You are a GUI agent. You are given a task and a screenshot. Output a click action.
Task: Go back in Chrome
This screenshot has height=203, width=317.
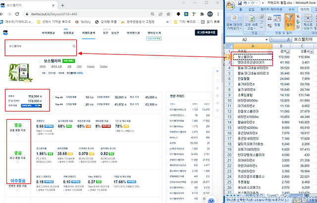click(1, 14)
